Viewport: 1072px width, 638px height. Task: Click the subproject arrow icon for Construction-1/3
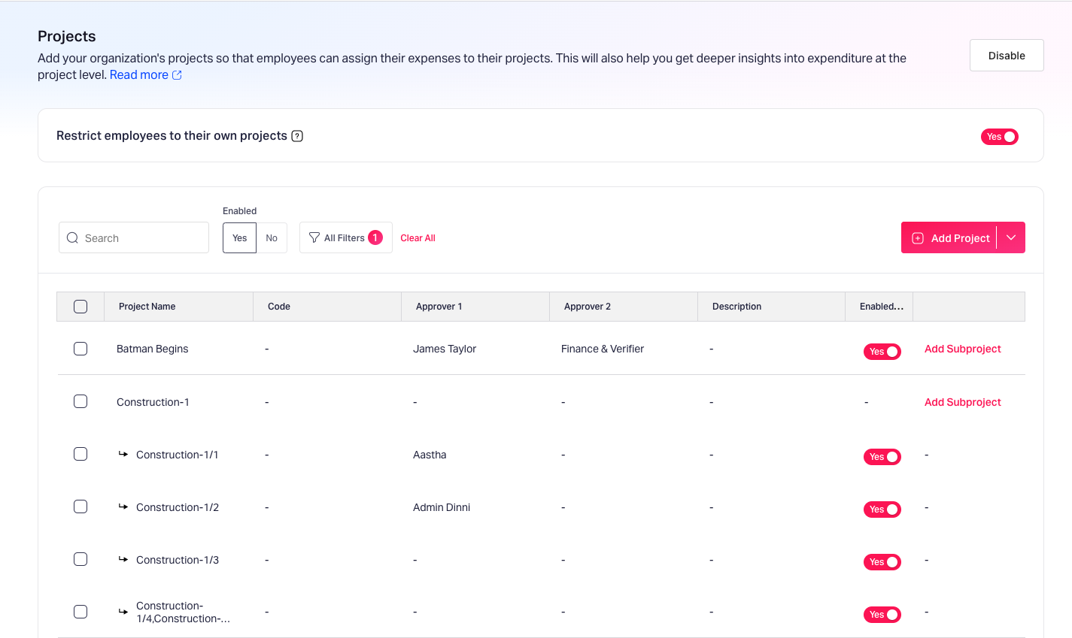123,559
